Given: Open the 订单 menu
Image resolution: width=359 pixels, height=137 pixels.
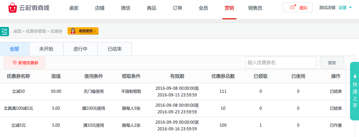Looking at the screenshot, I should pos(178,8).
